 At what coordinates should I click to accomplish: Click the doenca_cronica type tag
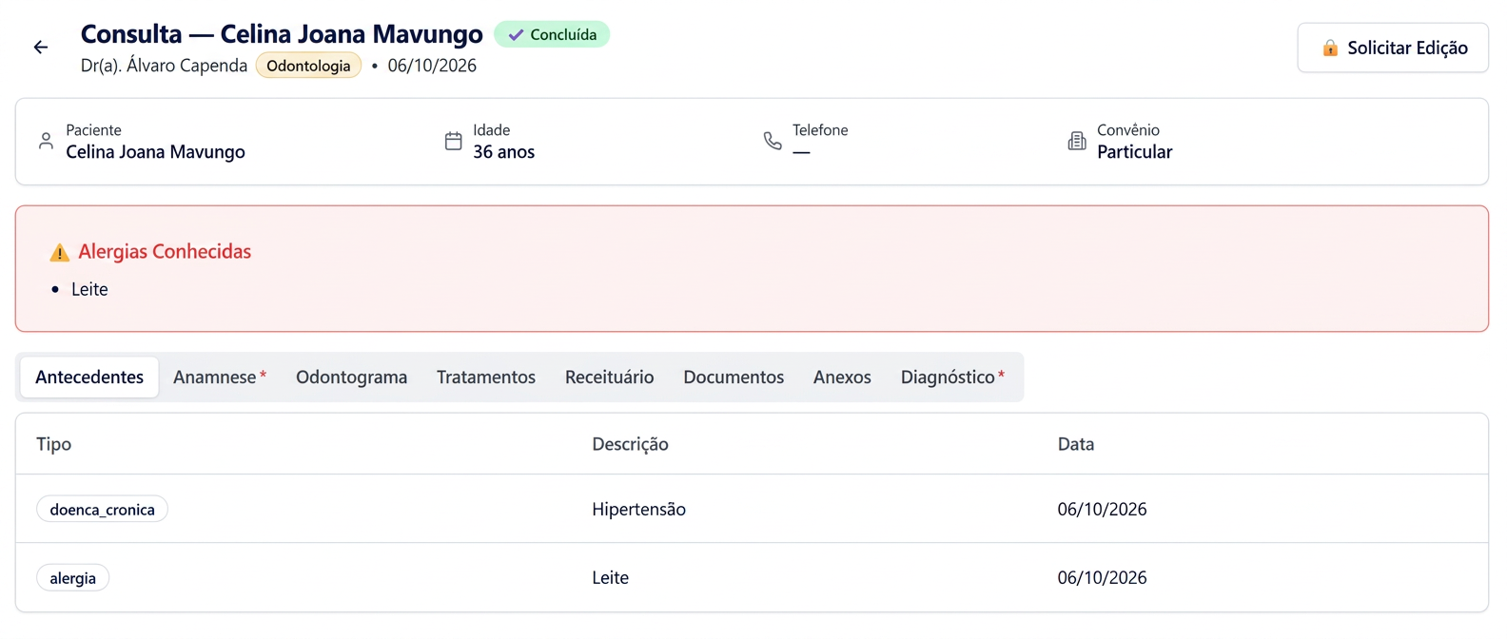point(103,510)
